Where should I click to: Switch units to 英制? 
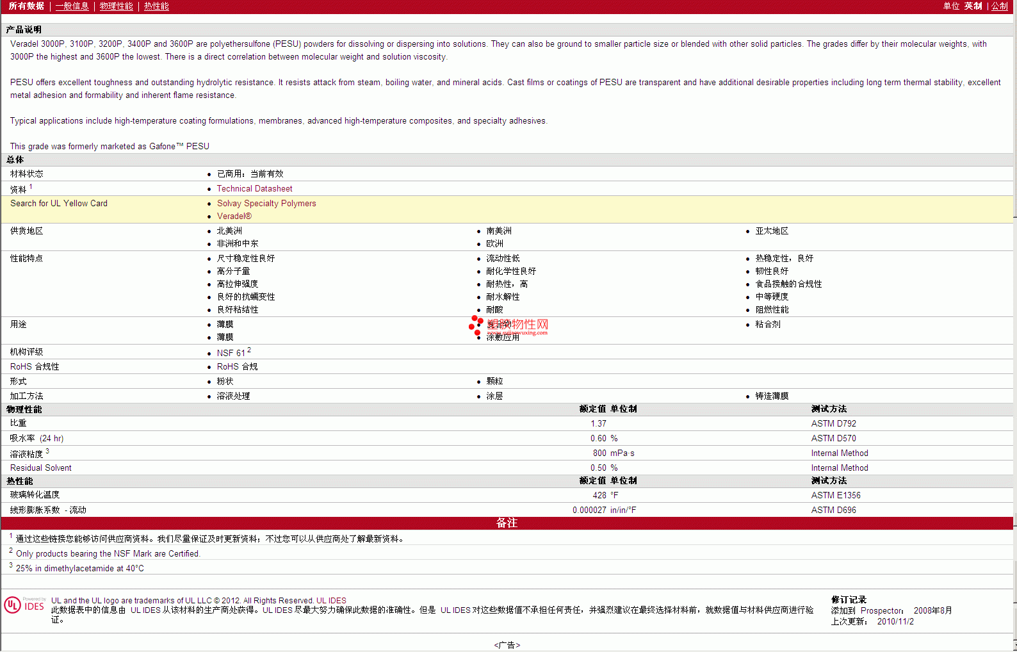[x=973, y=6]
